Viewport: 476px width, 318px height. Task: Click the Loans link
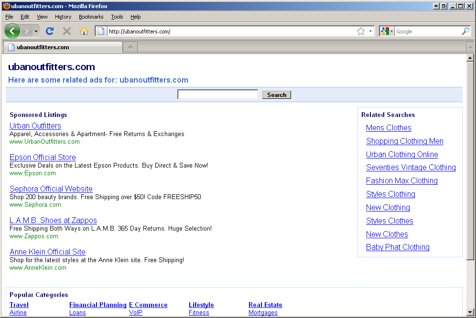(78, 313)
